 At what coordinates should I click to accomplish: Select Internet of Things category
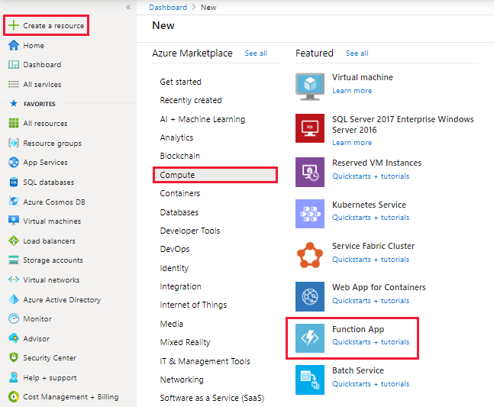coord(193,305)
